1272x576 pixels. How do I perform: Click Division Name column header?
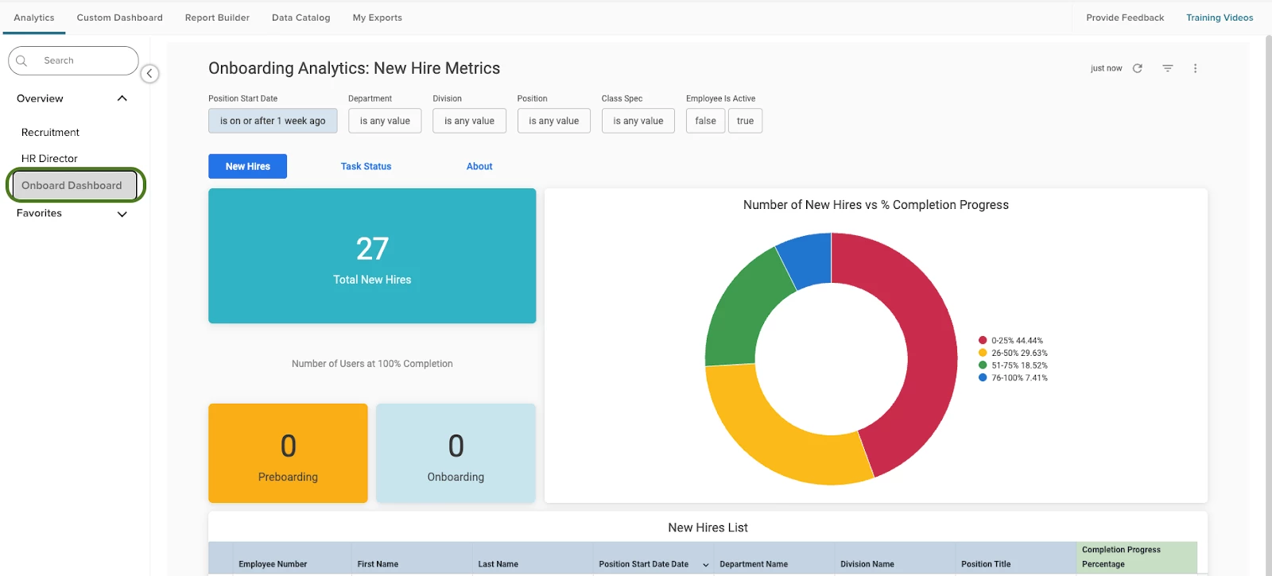click(867, 564)
